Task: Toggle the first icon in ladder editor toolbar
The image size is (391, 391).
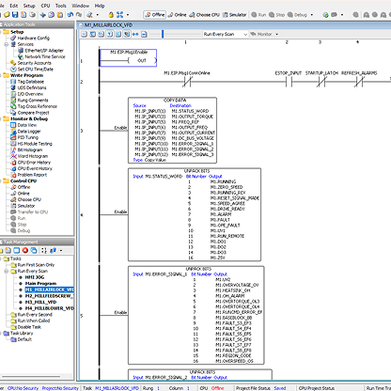Action: click(x=84, y=34)
